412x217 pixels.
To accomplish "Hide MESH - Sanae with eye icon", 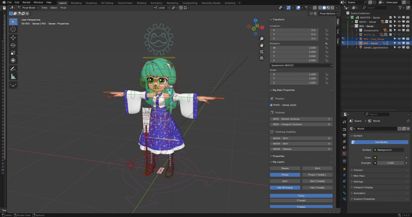I will point(399,22).
